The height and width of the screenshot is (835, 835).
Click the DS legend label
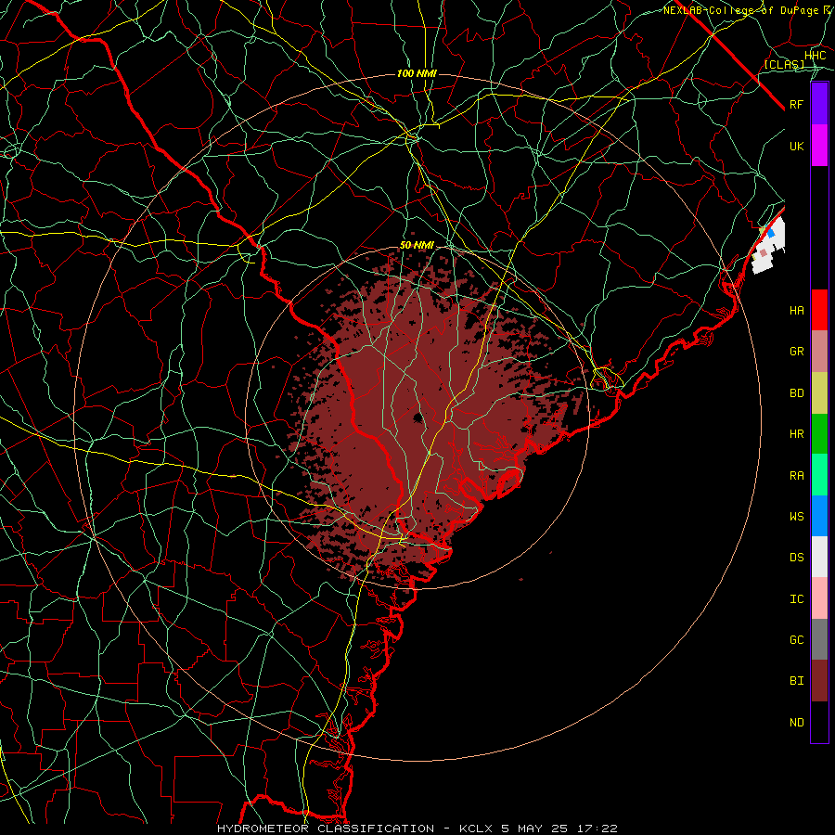796,558
